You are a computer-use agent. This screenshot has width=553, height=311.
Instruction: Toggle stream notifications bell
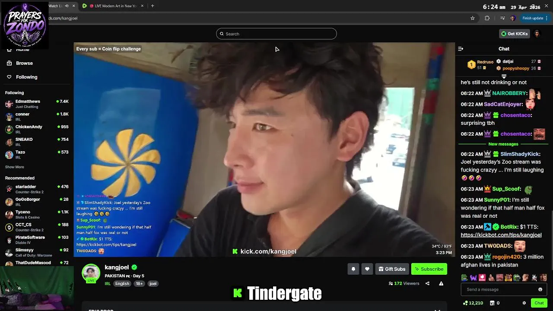click(x=353, y=269)
